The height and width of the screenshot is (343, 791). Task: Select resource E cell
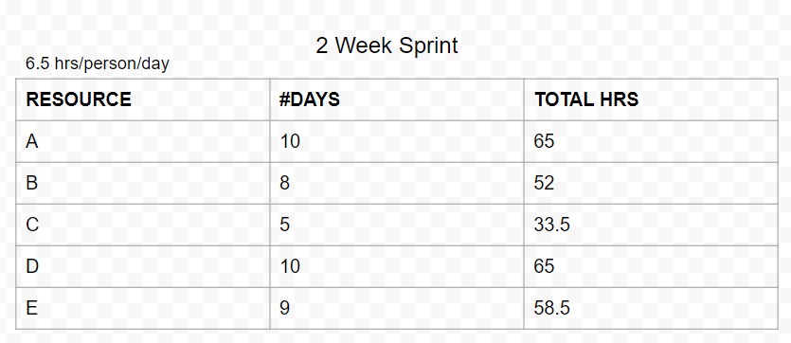(143, 308)
